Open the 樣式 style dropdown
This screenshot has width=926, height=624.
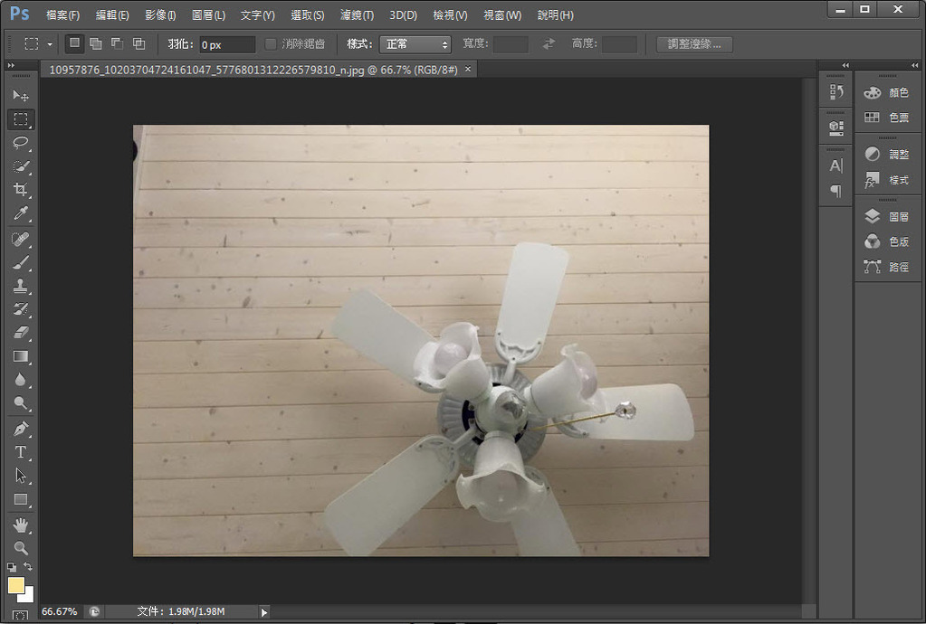click(x=415, y=44)
